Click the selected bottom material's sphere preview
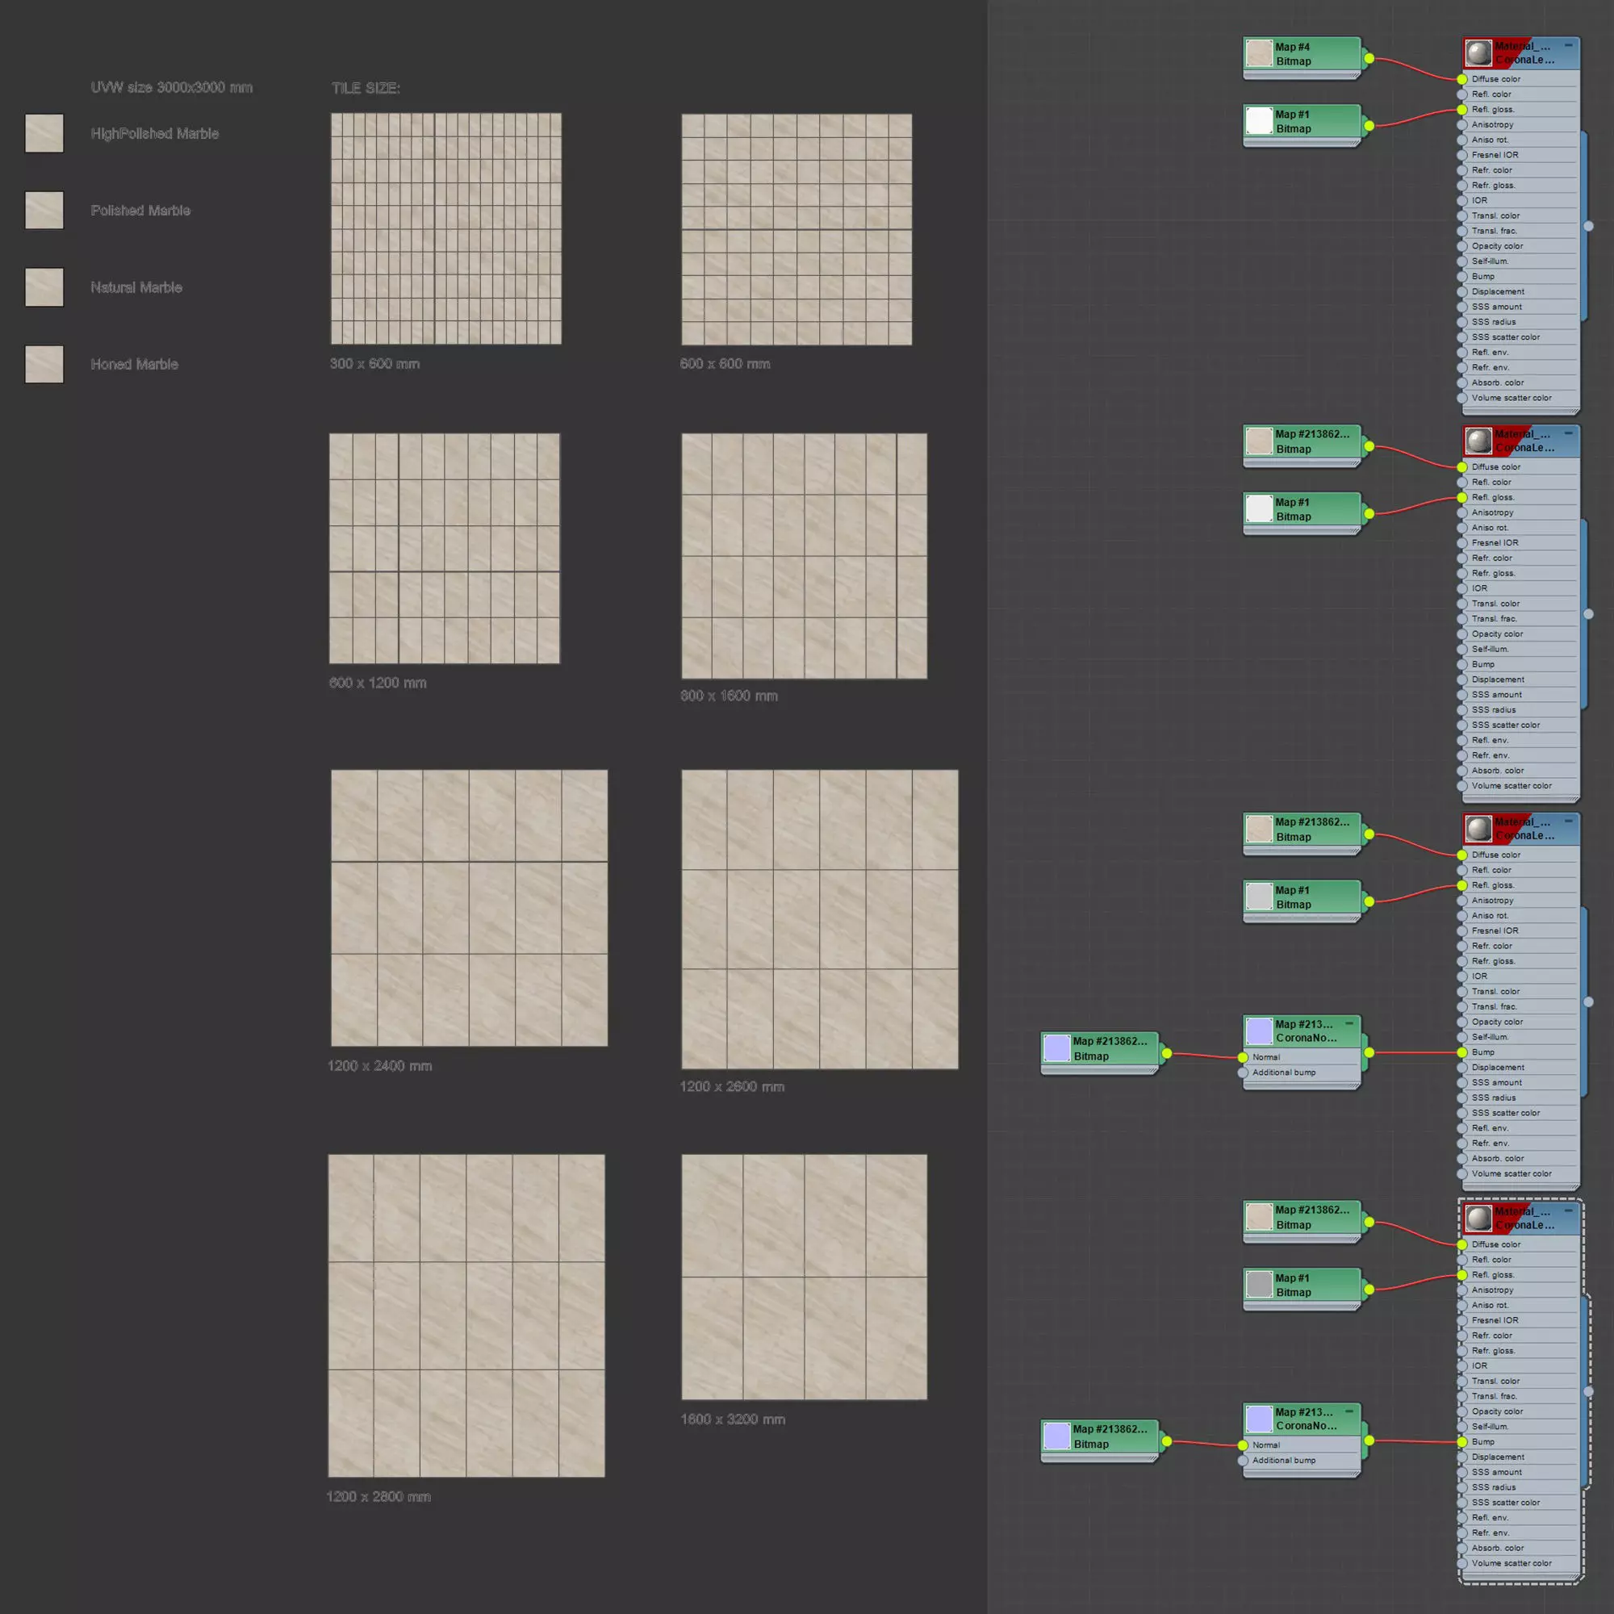The width and height of the screenshot is (1614, 1614). click(x=1478, y=1218)
